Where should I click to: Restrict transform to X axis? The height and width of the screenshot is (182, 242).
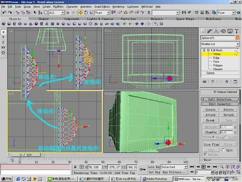[x=3, y=32]
